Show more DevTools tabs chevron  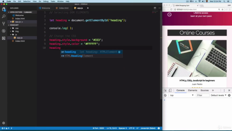pyautogui.click(x=213, y=90)
